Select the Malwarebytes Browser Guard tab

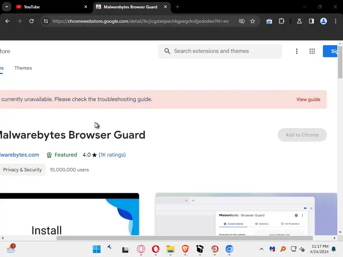[132, 7]
